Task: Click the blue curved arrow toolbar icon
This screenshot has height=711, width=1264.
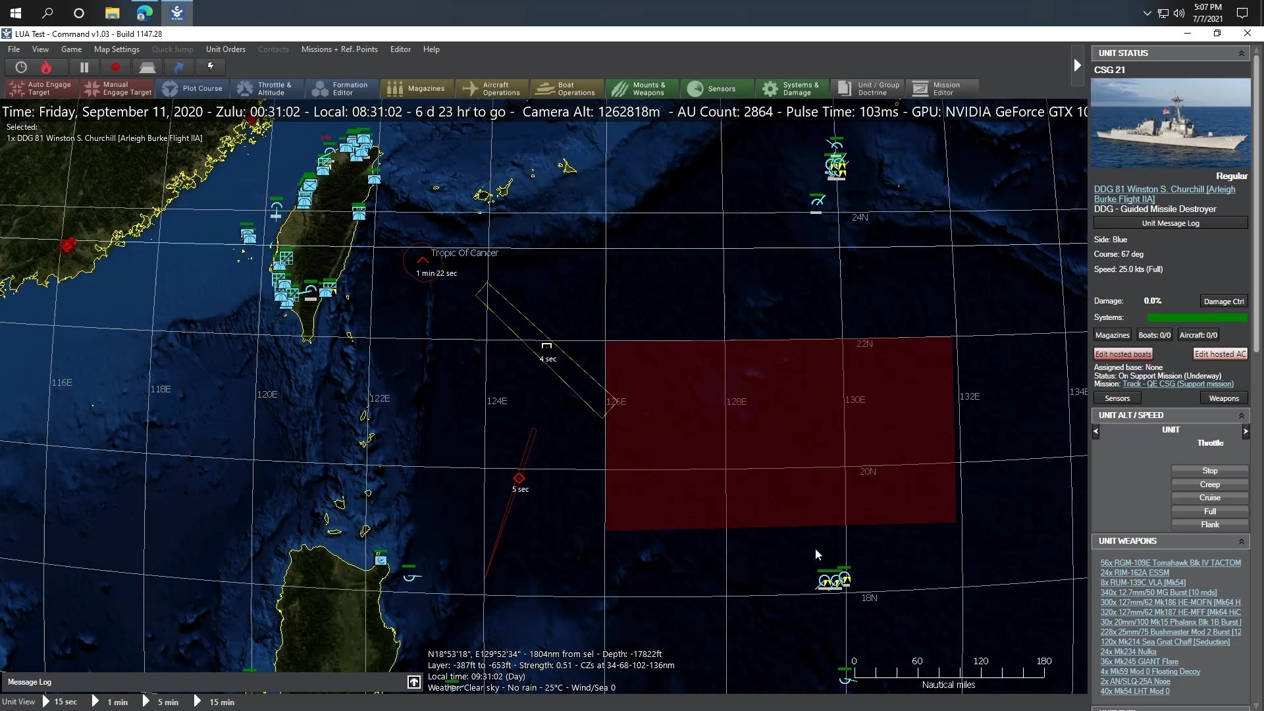Action: click(x=178, y=67)
